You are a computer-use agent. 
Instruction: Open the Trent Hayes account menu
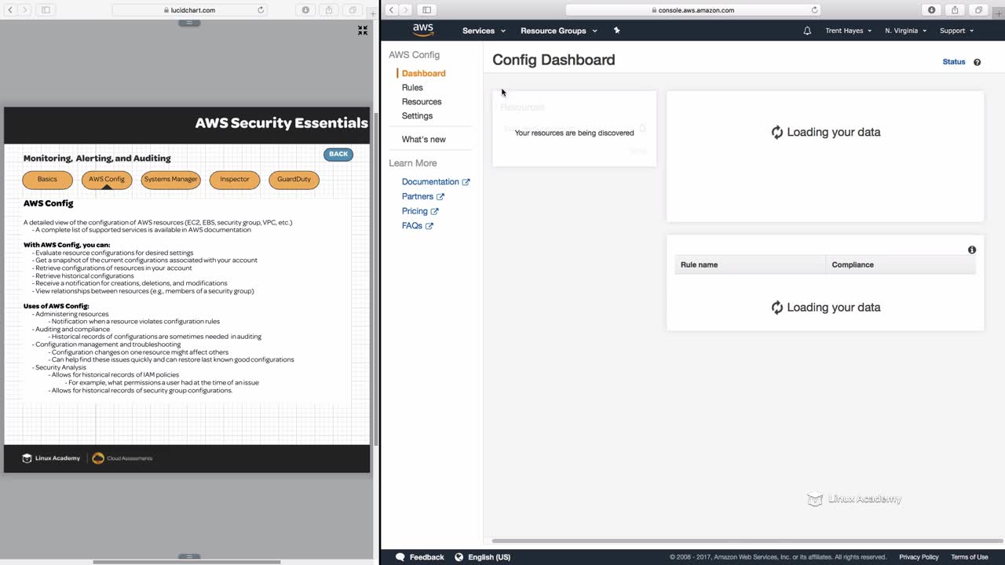click(848, 31)
